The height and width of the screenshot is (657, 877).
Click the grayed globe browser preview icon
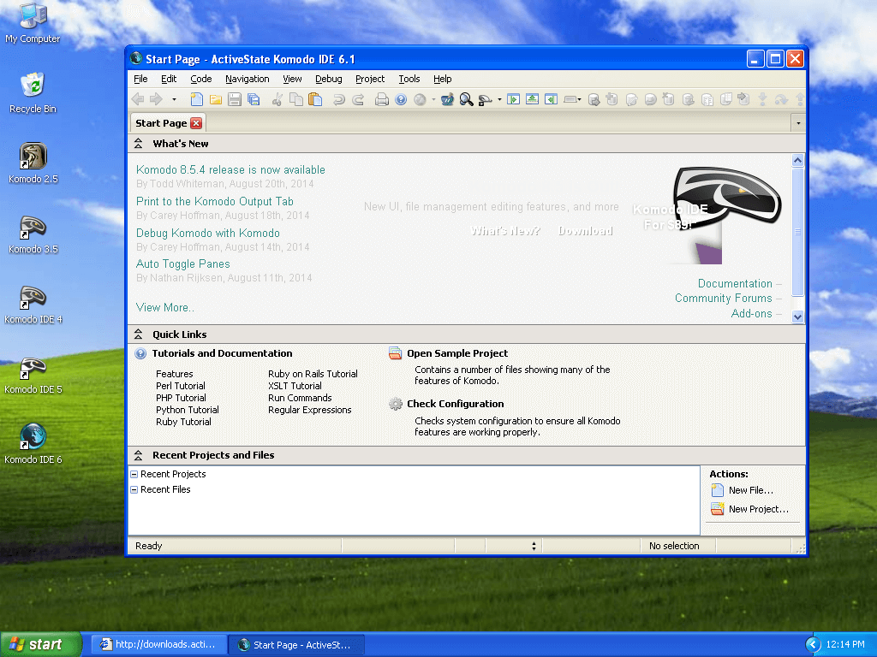420,99
